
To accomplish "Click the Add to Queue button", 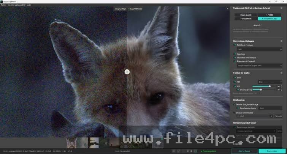I will pos(244,151).
